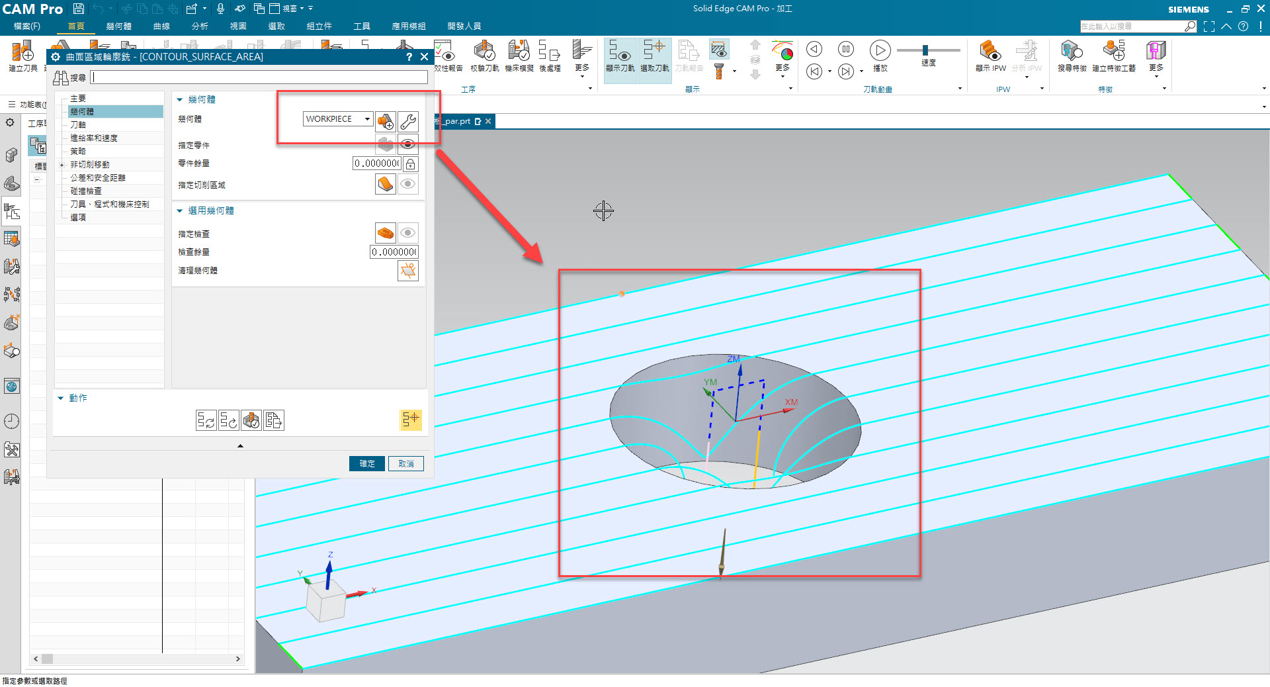Open the clock history icon in the left sidebar
Viewport: 1270px width, 687px height.
click(x=11, y=421)
